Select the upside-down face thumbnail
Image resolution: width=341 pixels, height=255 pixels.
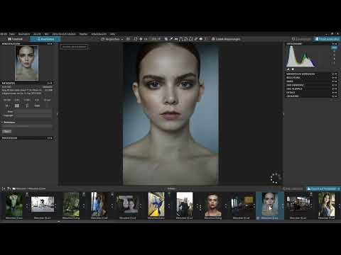(128, 204)
